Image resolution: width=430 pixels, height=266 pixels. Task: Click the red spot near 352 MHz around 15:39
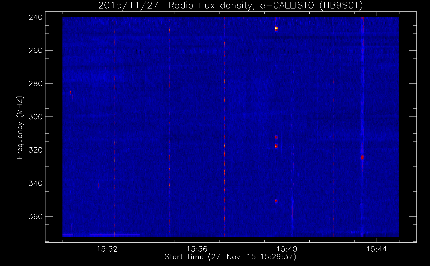coord(276,201)
